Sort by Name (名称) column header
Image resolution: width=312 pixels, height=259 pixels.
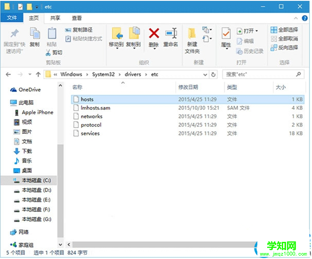pos(77,87)
